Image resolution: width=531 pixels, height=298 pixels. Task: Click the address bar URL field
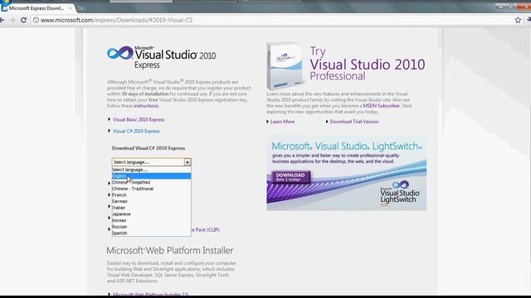point(271,20)
